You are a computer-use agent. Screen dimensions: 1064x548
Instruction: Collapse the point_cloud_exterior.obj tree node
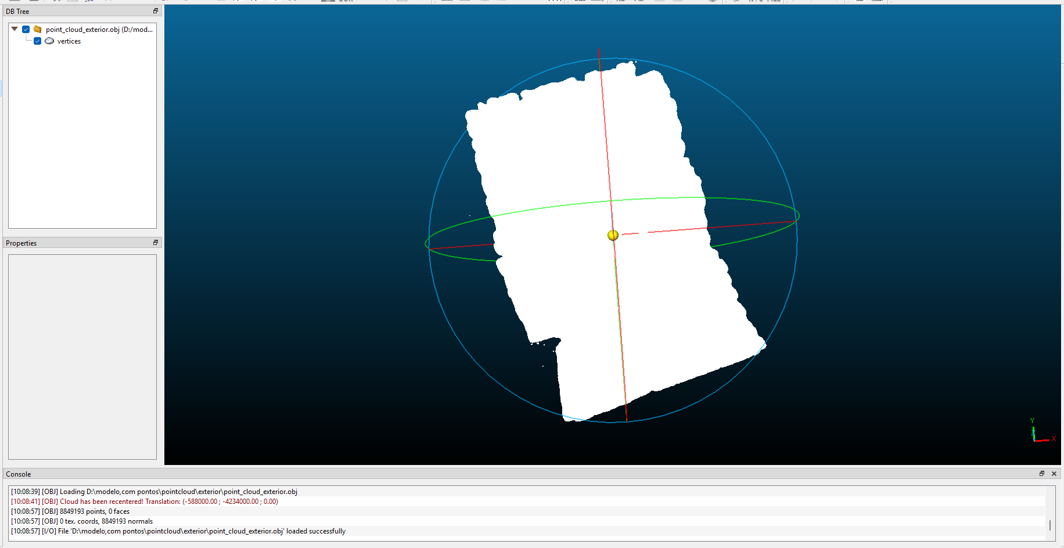click(15, 29)
